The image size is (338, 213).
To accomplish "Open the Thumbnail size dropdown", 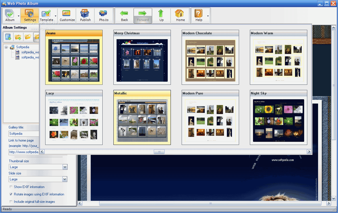I will point(65,167).
